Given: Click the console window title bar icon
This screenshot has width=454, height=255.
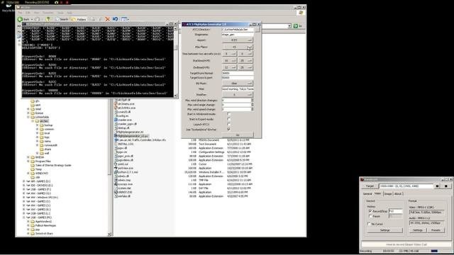Looking at the screenshot, I should coord(23,24).
